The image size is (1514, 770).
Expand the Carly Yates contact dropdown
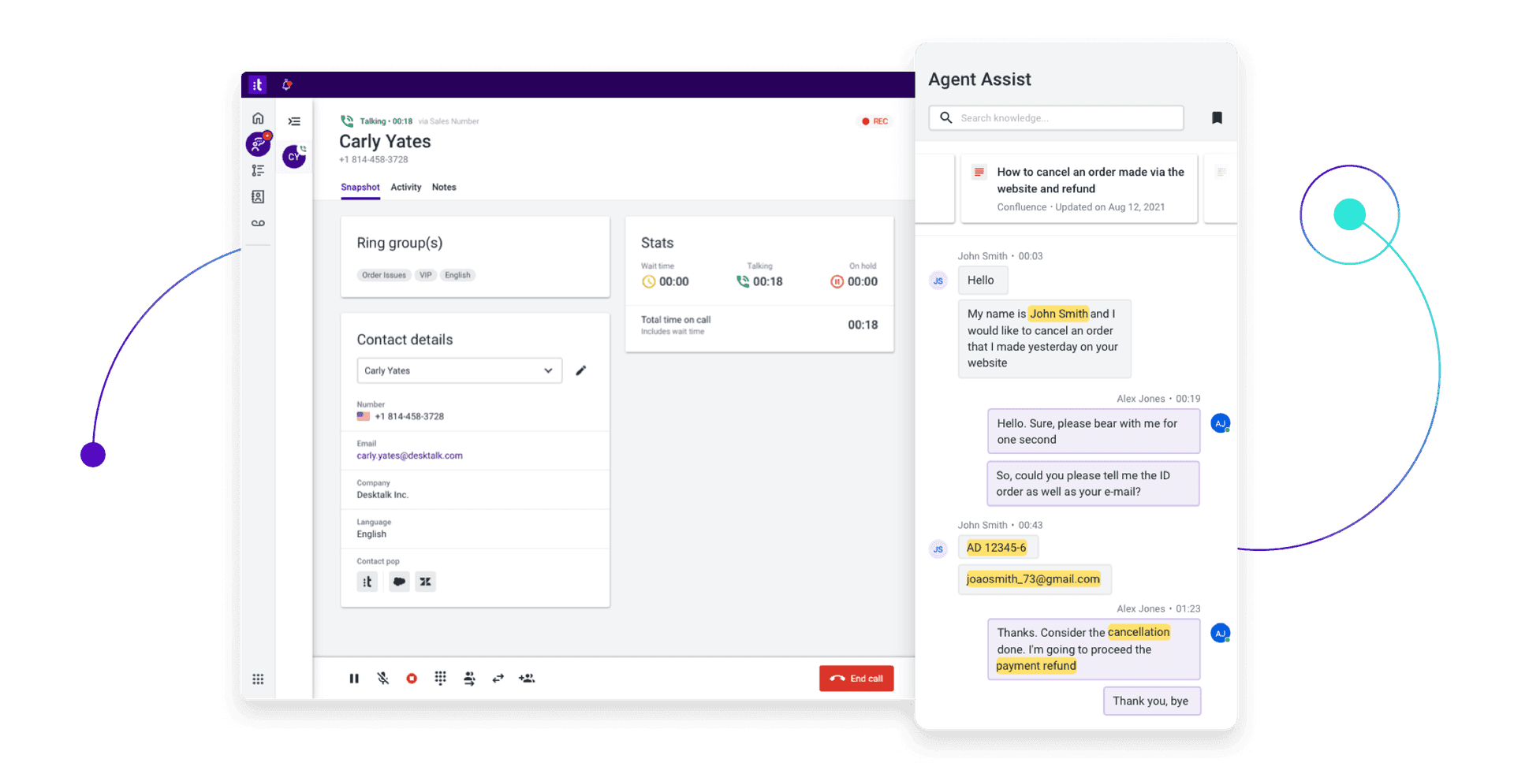tap(460, 370)
